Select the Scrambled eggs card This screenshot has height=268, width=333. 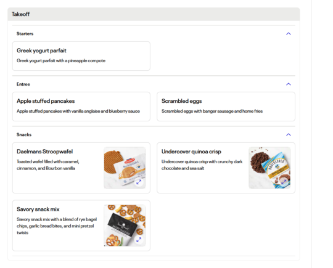click(x=226, y=107)
